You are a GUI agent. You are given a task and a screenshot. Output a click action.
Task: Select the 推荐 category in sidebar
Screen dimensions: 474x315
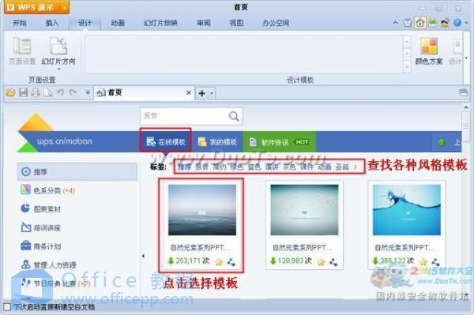77,172
